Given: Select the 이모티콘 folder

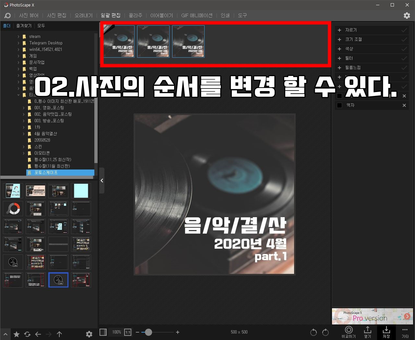Looking at the screenshot, I should (x=42, y=153).
